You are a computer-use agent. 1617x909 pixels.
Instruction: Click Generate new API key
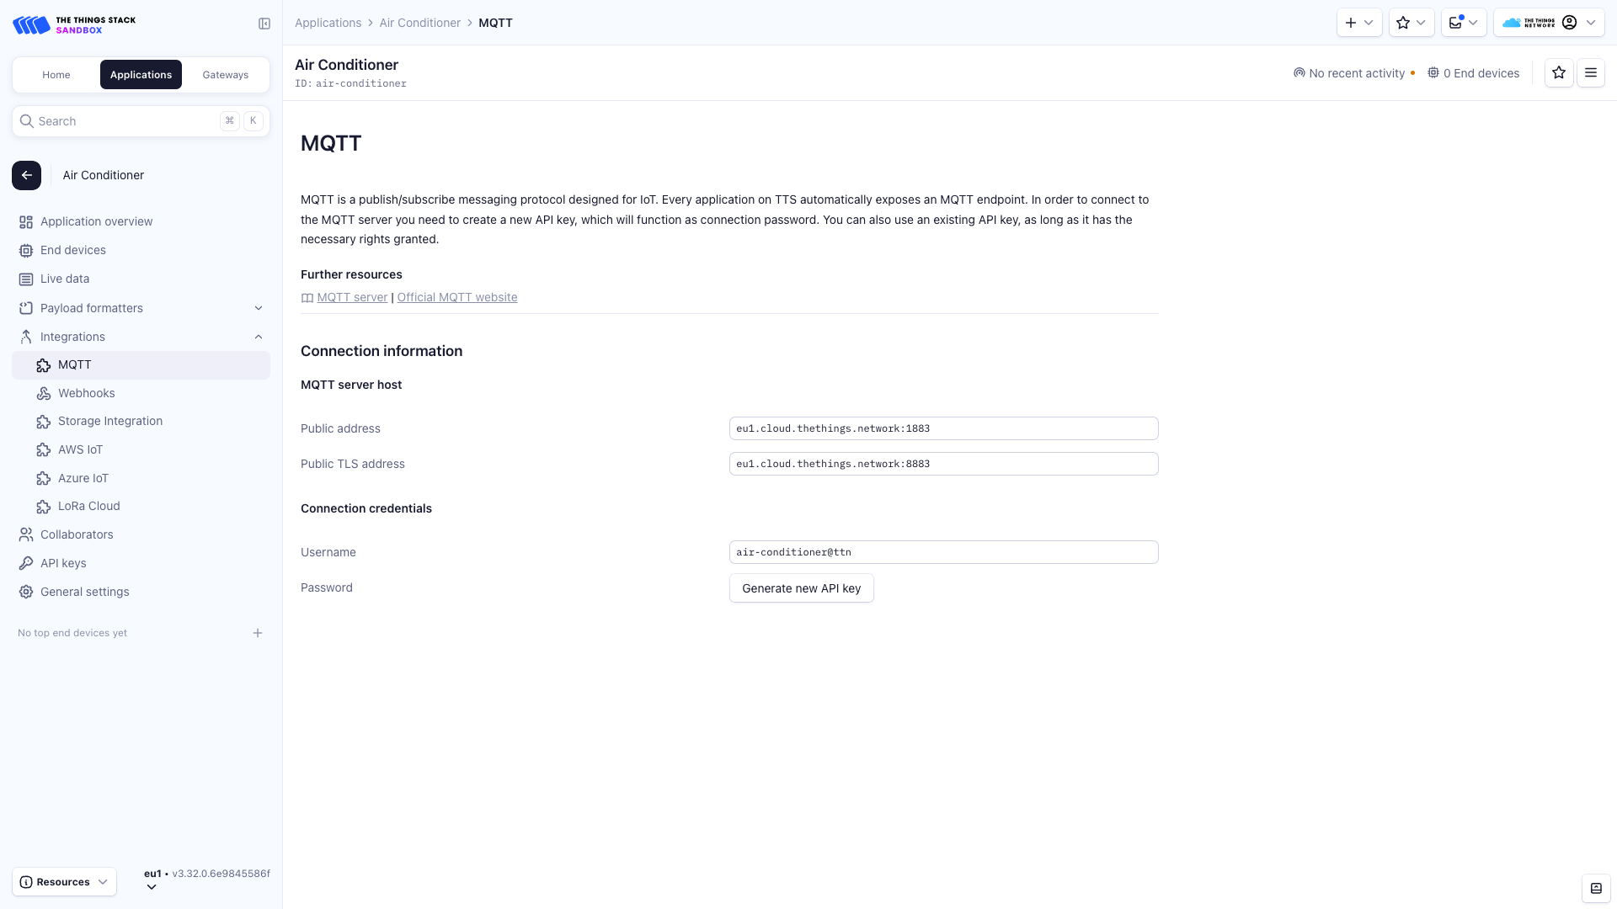tap(801, 587)
